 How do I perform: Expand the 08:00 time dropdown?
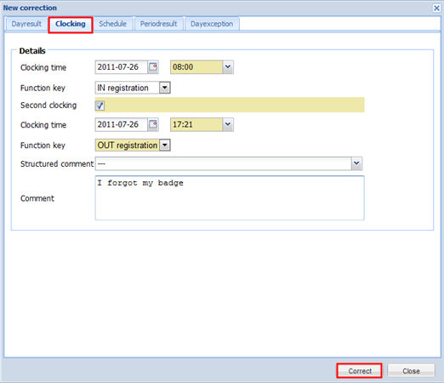point(228,67)
